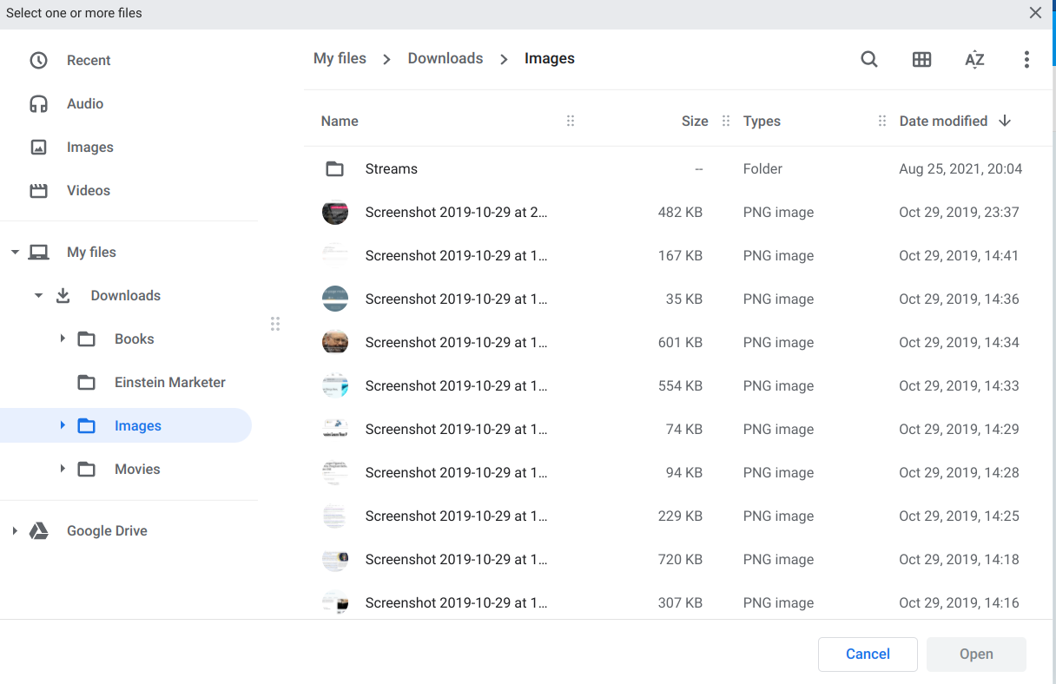Go to Downloads in the breadcrumb
This screenshot has height=684, width=1056.
pyautogui.click(x=445, y=58)
